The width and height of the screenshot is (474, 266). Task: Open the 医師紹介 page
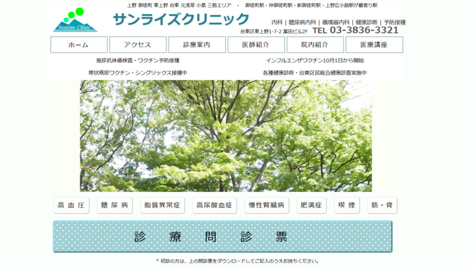tap(256, 45)
